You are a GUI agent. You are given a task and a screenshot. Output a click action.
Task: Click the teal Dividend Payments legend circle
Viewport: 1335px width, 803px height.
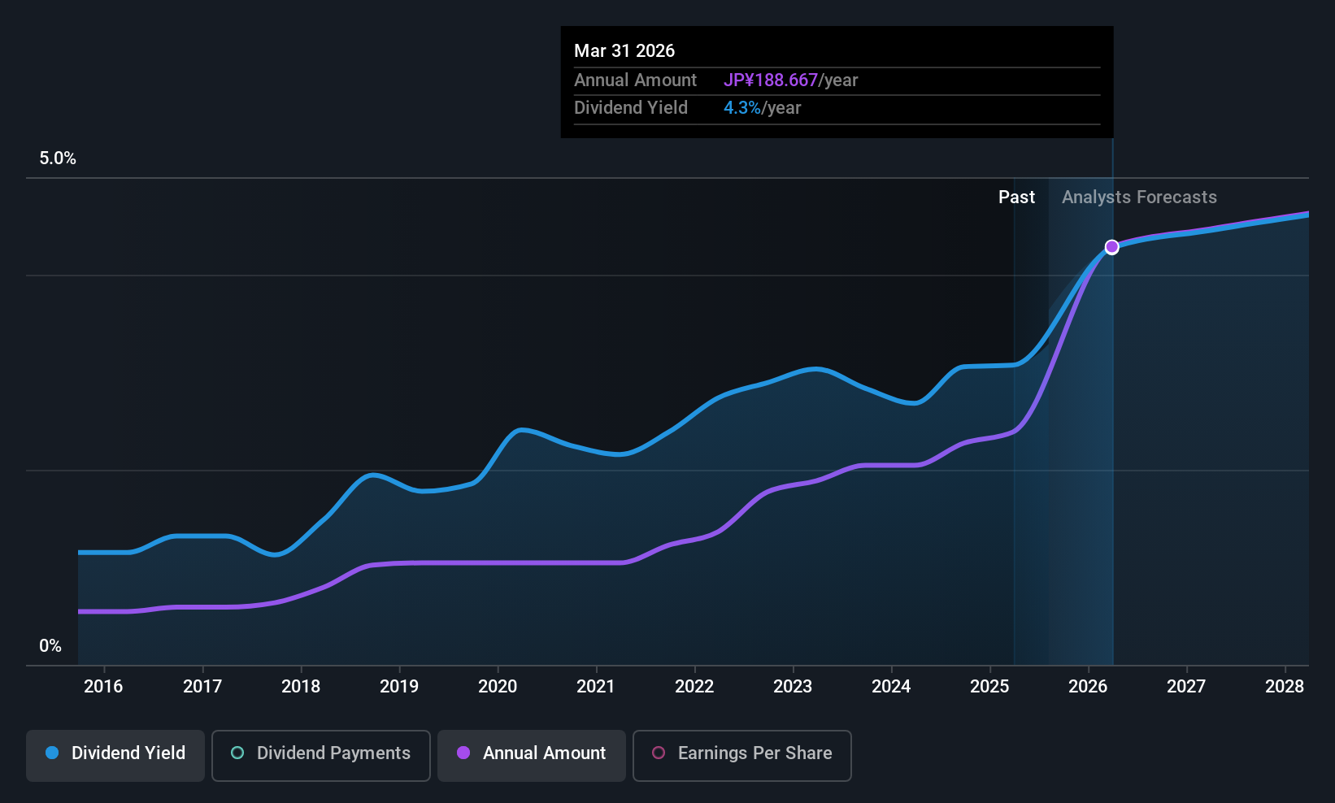[237, 753]
